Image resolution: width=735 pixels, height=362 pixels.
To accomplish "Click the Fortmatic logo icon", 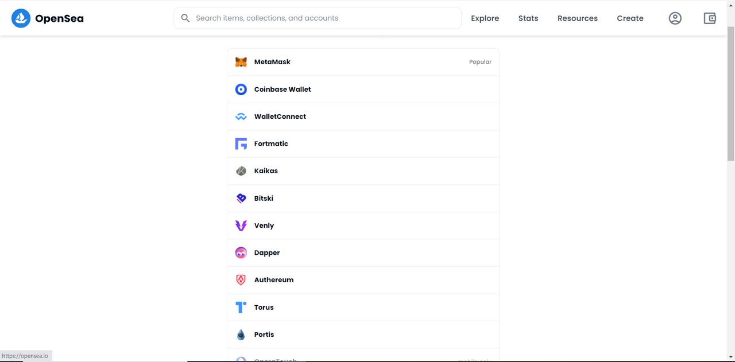I will pyautogui.click(x=241, y=144).
